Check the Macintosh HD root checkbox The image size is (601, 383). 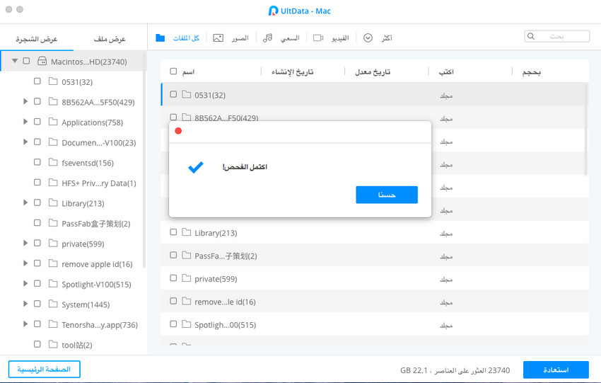pos(26,61)
